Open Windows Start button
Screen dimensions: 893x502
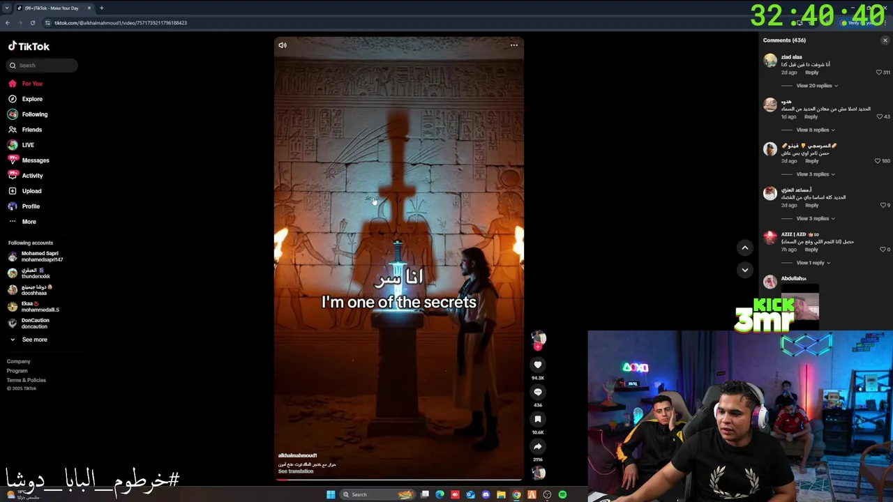click(x=331, y=495)
